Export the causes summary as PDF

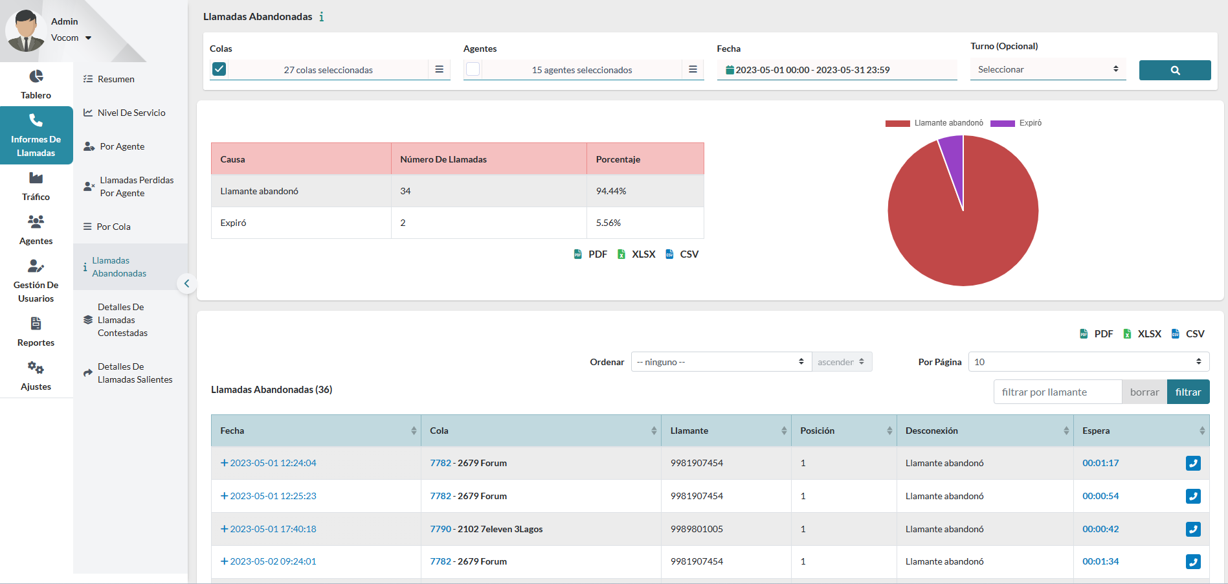[590, 254]
